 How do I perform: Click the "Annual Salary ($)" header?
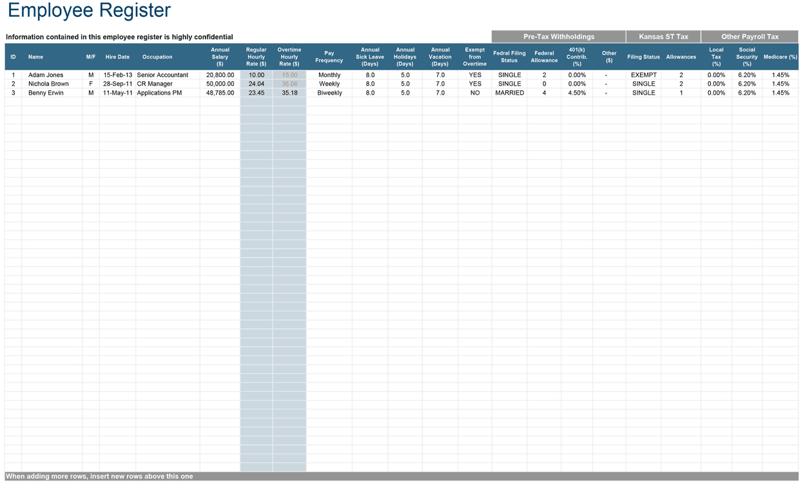(220, 57)
